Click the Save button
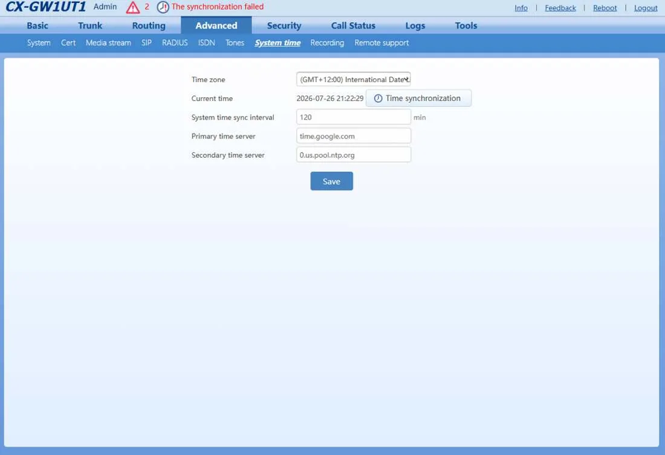 coord(332,181)
